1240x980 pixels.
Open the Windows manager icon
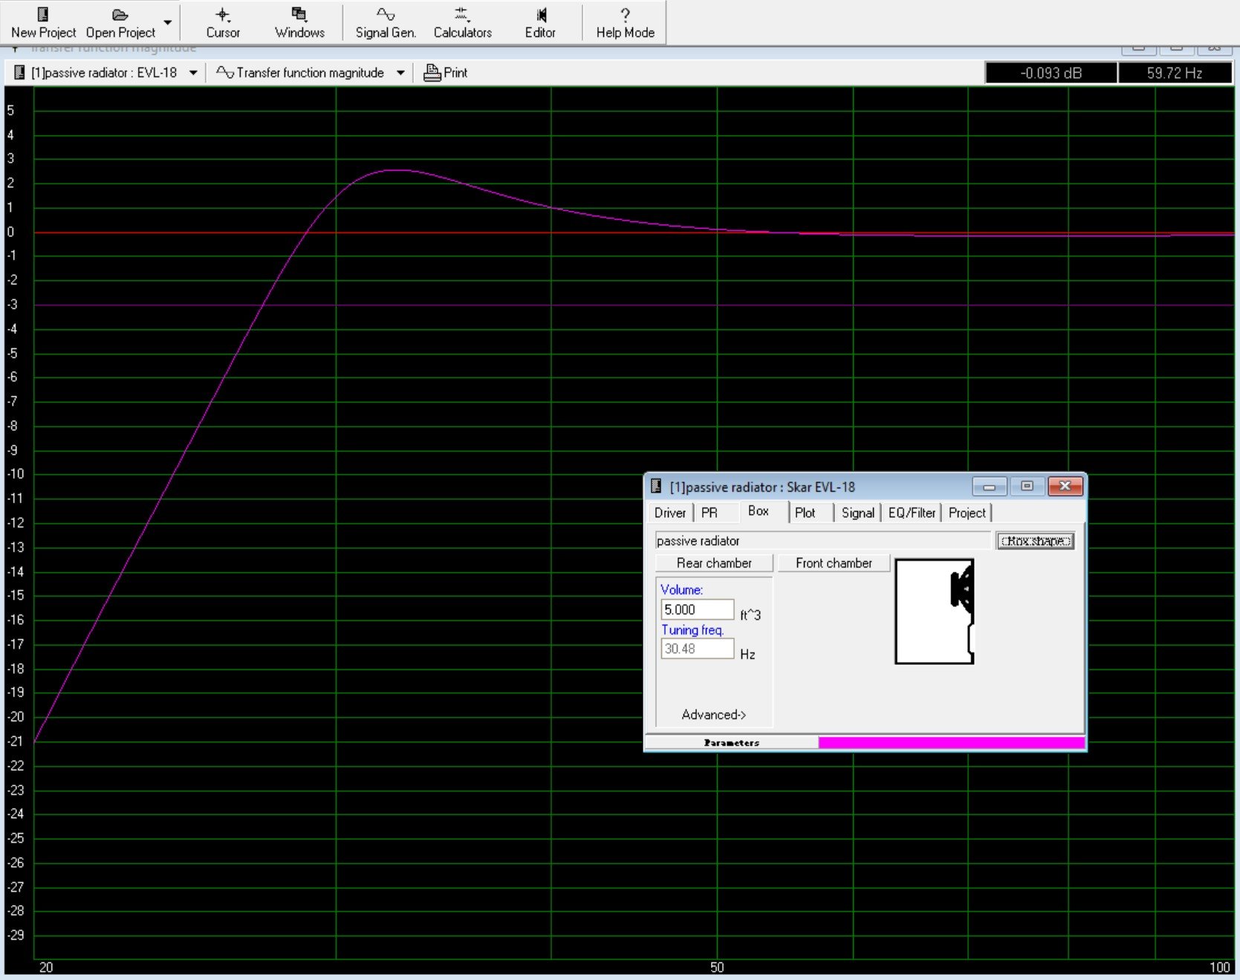pyautogui.click(x=299, y=22)
